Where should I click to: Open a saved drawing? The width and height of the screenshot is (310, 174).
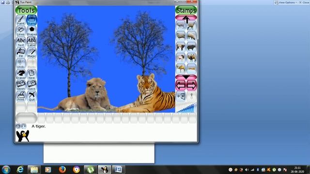(21, 85)
